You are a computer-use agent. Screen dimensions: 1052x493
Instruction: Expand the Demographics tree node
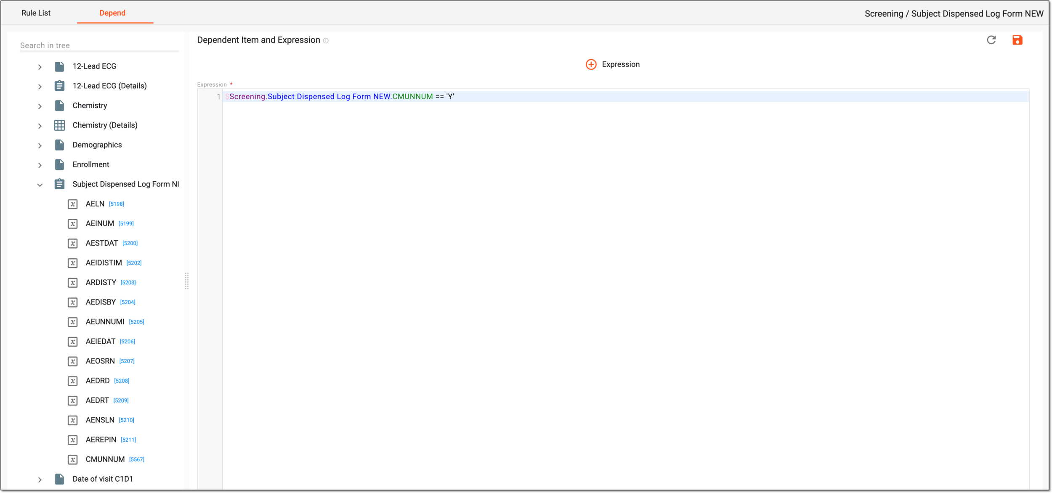(40, 146)
